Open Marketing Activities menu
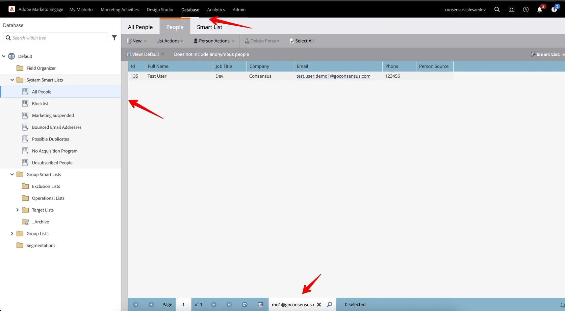Screen dimensions: 565x311 point(120,9)
